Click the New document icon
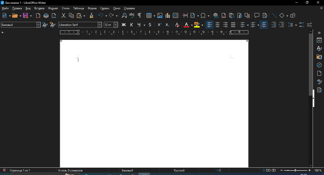Image resolution: width=324 pixels, height=175 pixels. tap(5, 16)
